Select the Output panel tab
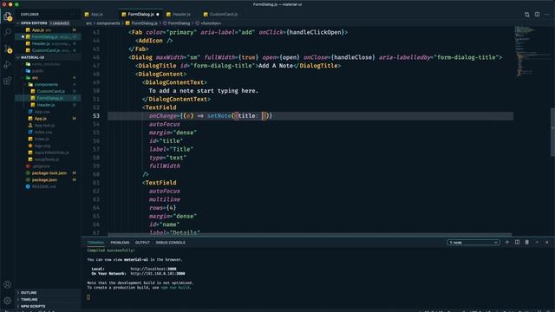This screenshot has width=555, height=312. 142,243
